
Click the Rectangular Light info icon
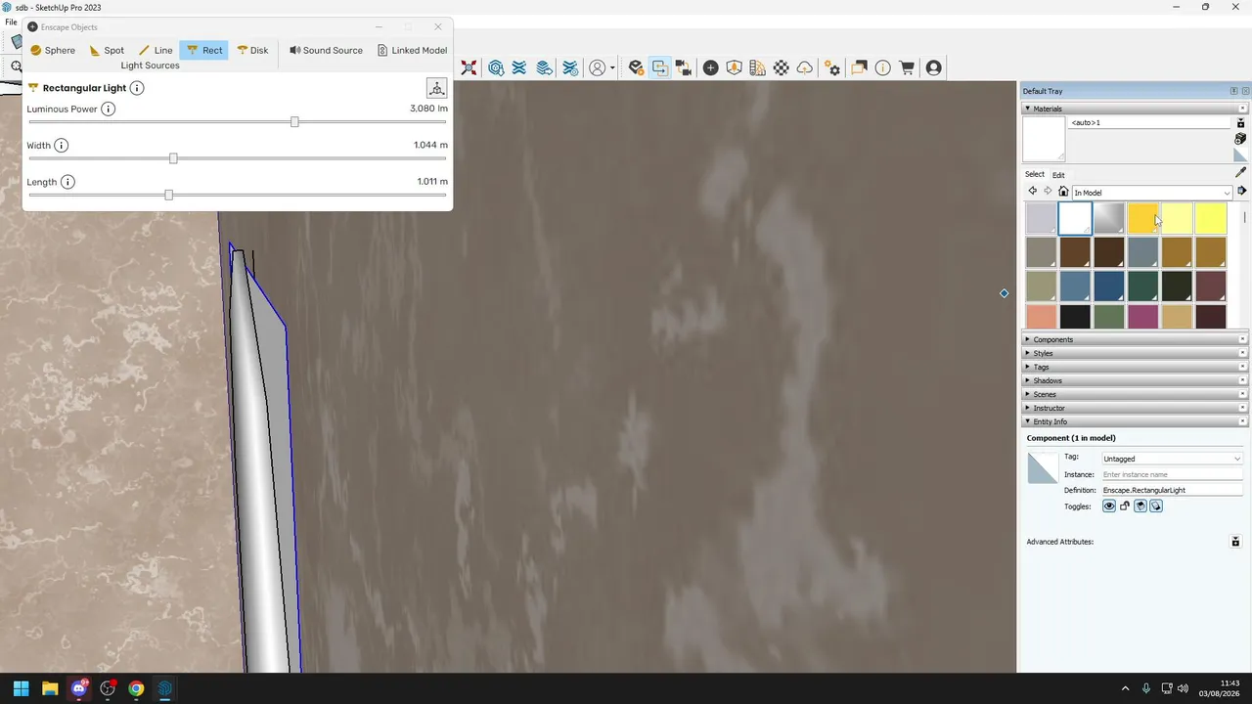(x=137, y=88)
